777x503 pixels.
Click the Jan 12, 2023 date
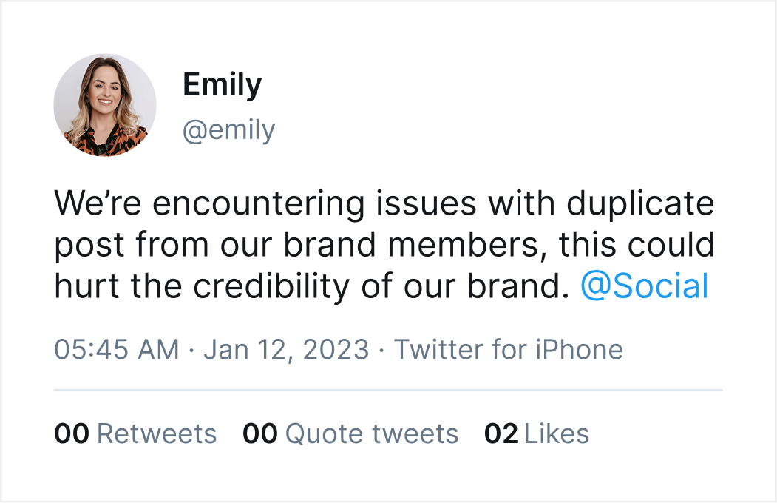(x=286, y=349)
